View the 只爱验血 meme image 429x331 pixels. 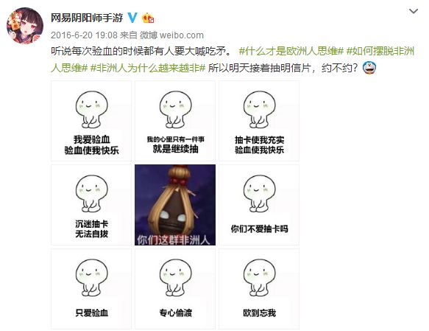click(x=91, y=289)
